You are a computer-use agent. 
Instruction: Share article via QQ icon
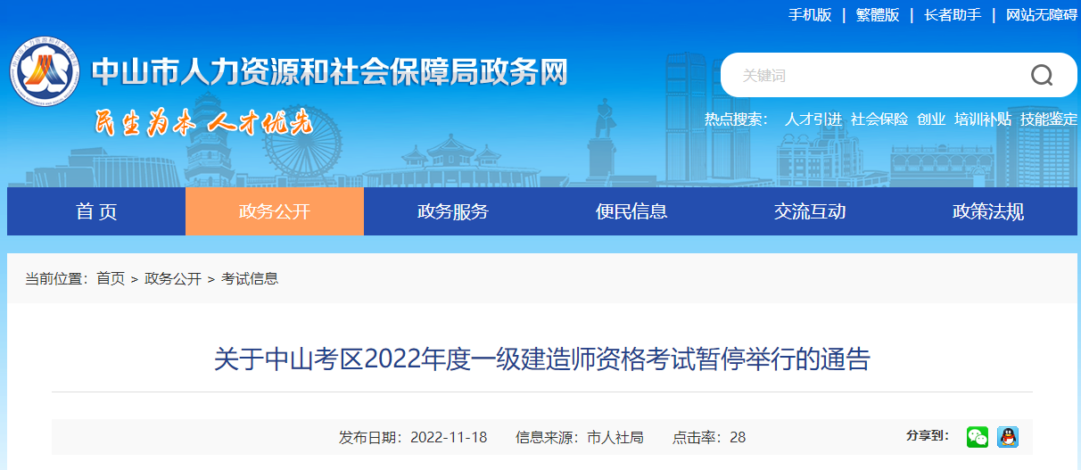tap(1008, 437)
